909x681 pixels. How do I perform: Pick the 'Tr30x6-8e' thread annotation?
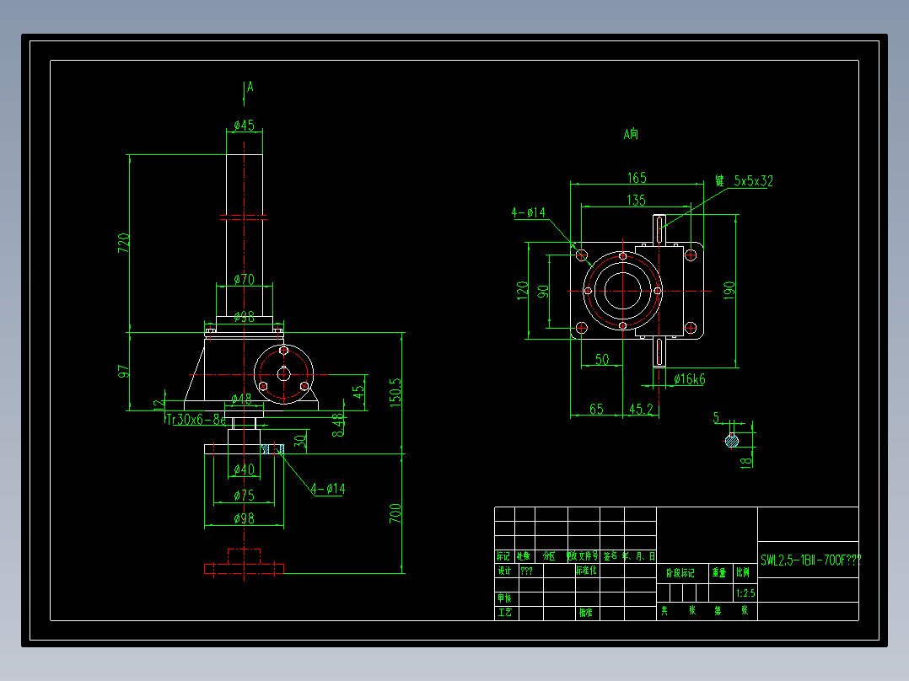click(196, 419)
